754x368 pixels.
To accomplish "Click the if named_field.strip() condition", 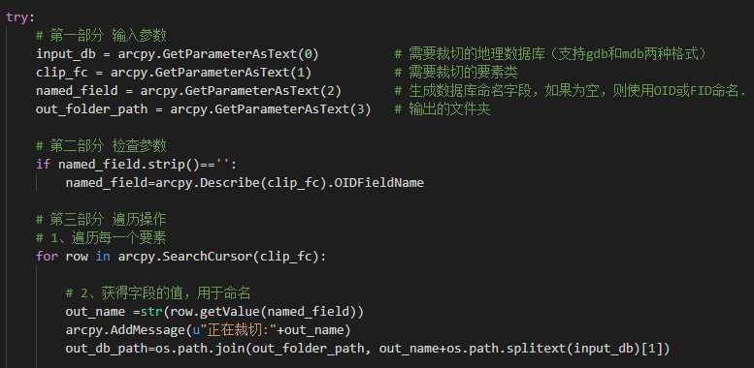I will (136, 165).
